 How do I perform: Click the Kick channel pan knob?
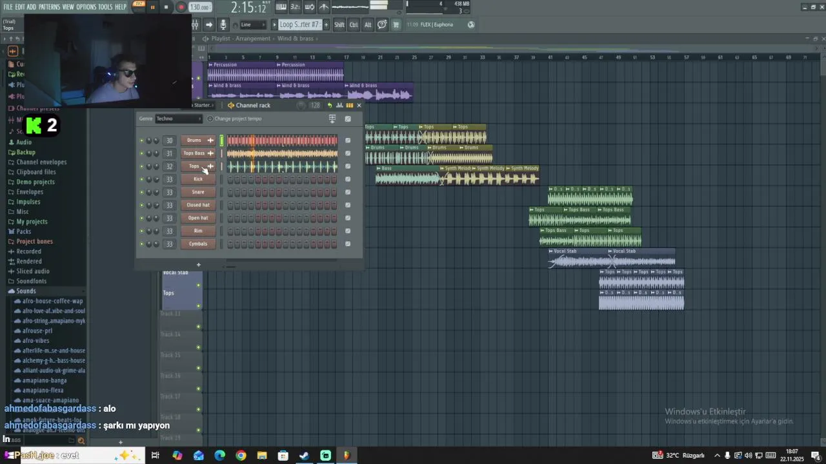coord(148,179)
